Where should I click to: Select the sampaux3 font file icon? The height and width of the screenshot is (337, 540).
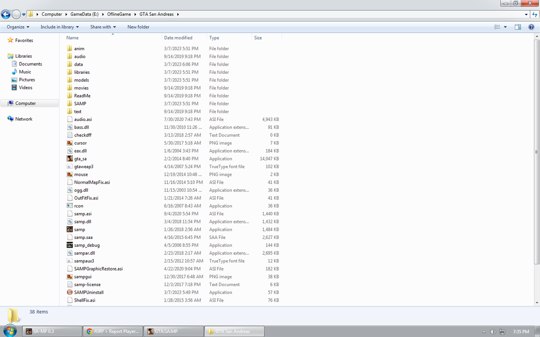(70, 261)
